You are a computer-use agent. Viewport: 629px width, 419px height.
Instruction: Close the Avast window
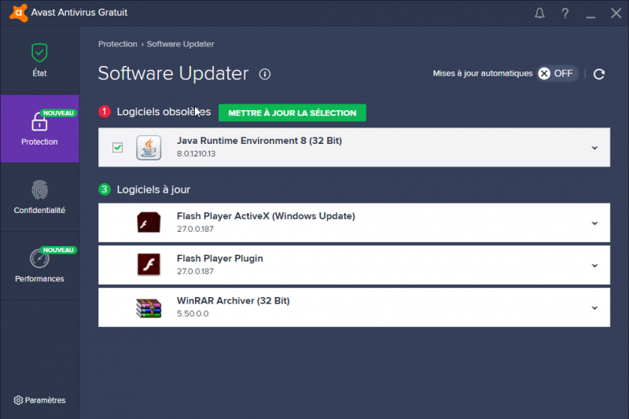pos(616,13)
